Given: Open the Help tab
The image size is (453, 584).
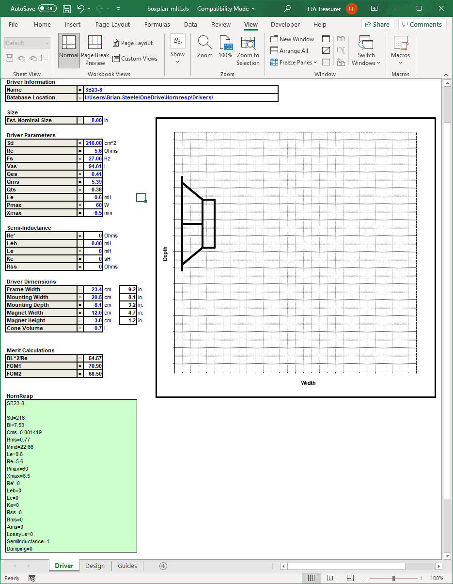Looking at the screenshot, I should click(x=320, y=24).
